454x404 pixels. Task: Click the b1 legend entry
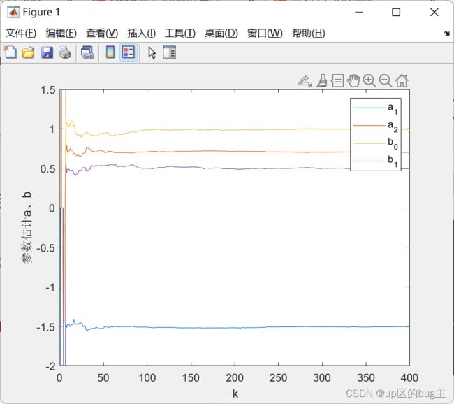(376, 161)
